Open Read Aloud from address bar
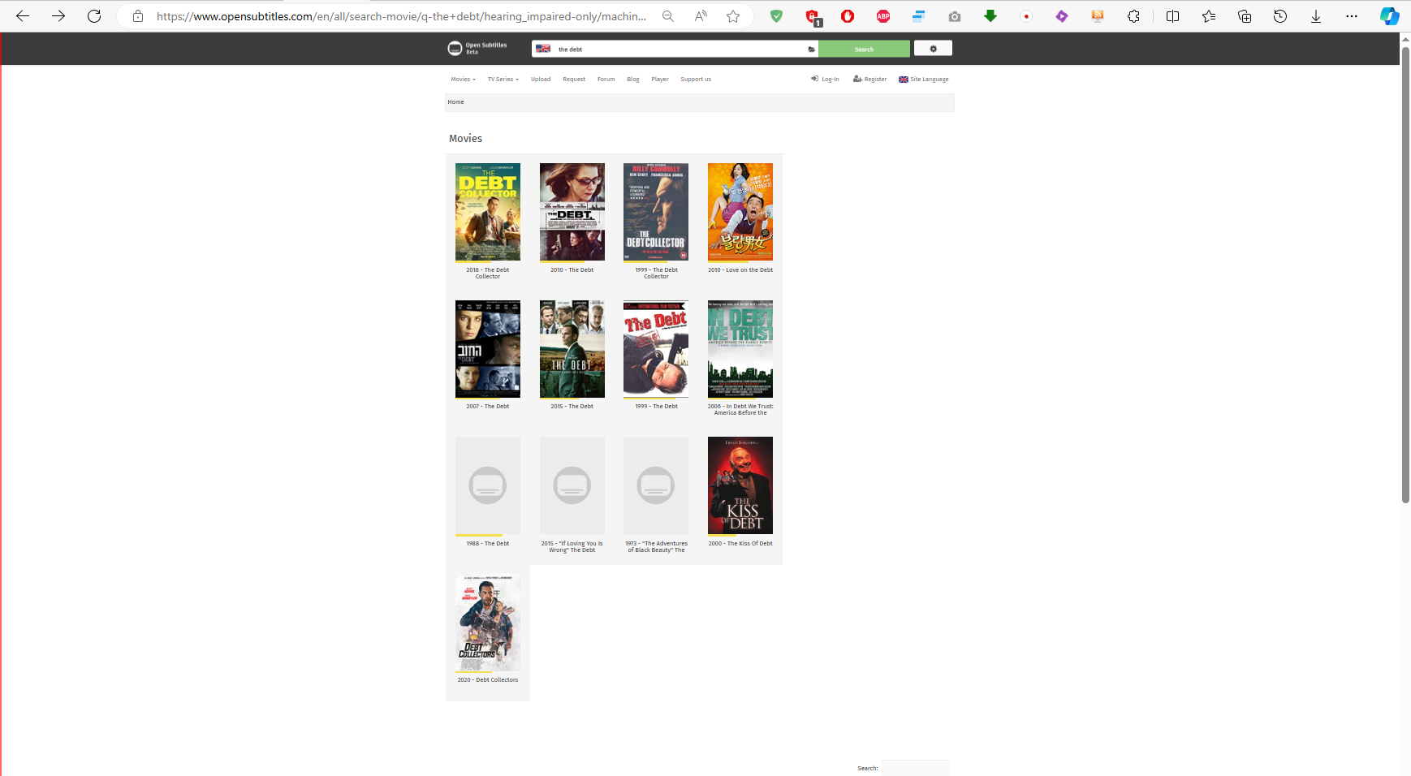1411x776 pixels. 701,16
